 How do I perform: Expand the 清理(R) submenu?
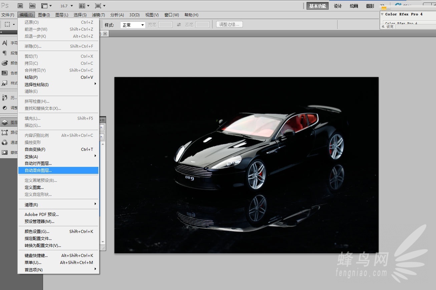coord(58,205)
